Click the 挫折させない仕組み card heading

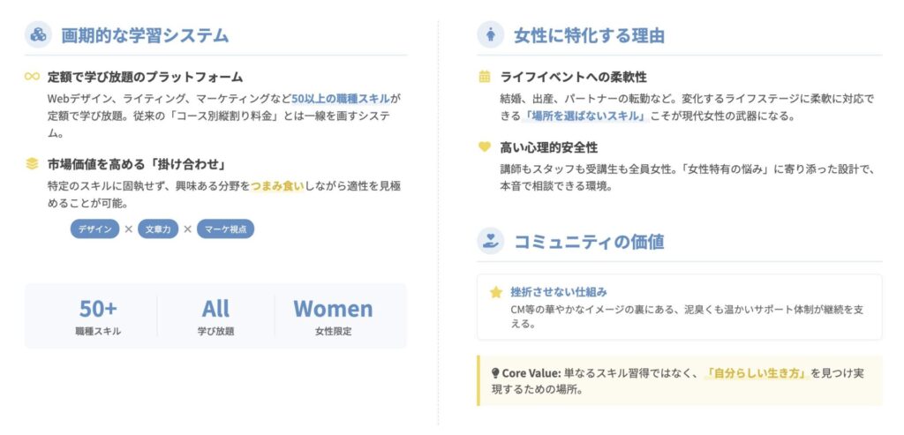[x=559, y=292]
